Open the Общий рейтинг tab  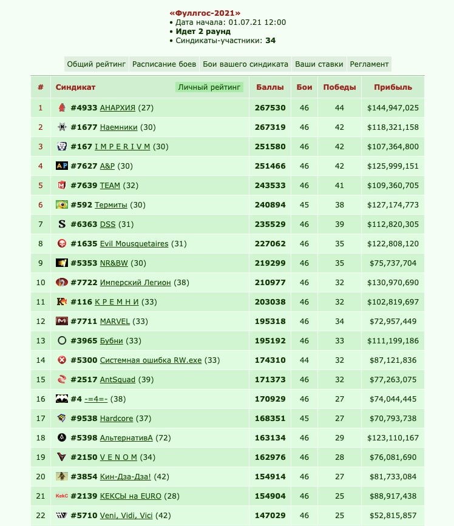click(x=97, y=64)
